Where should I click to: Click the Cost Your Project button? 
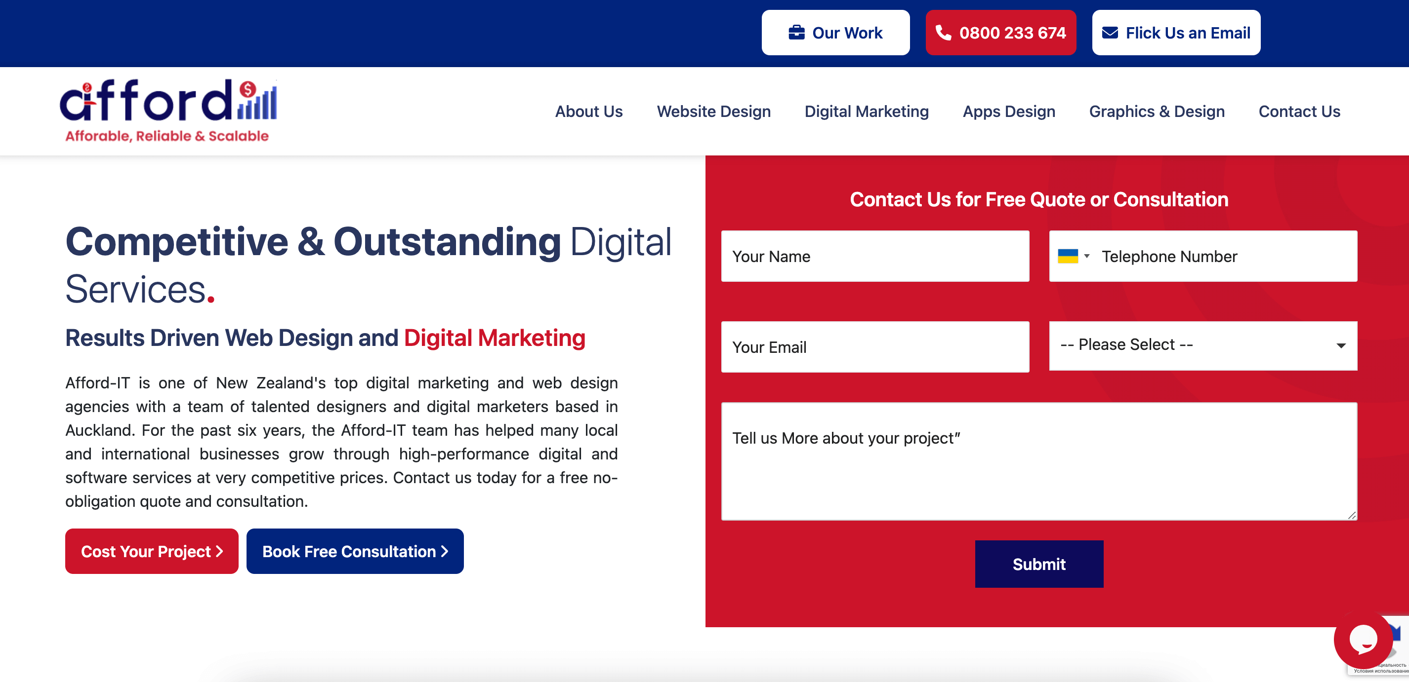[x=153, y=551]
